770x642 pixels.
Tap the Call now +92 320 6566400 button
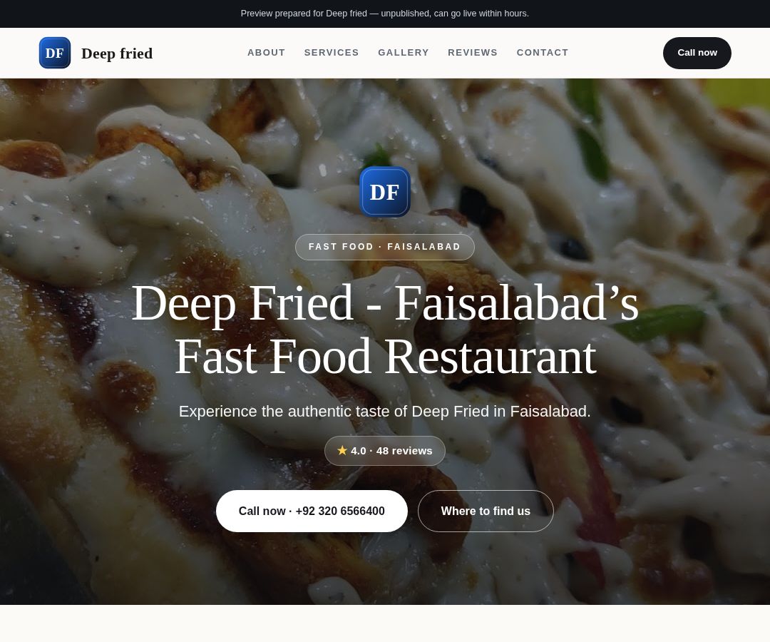coord(312,511)
